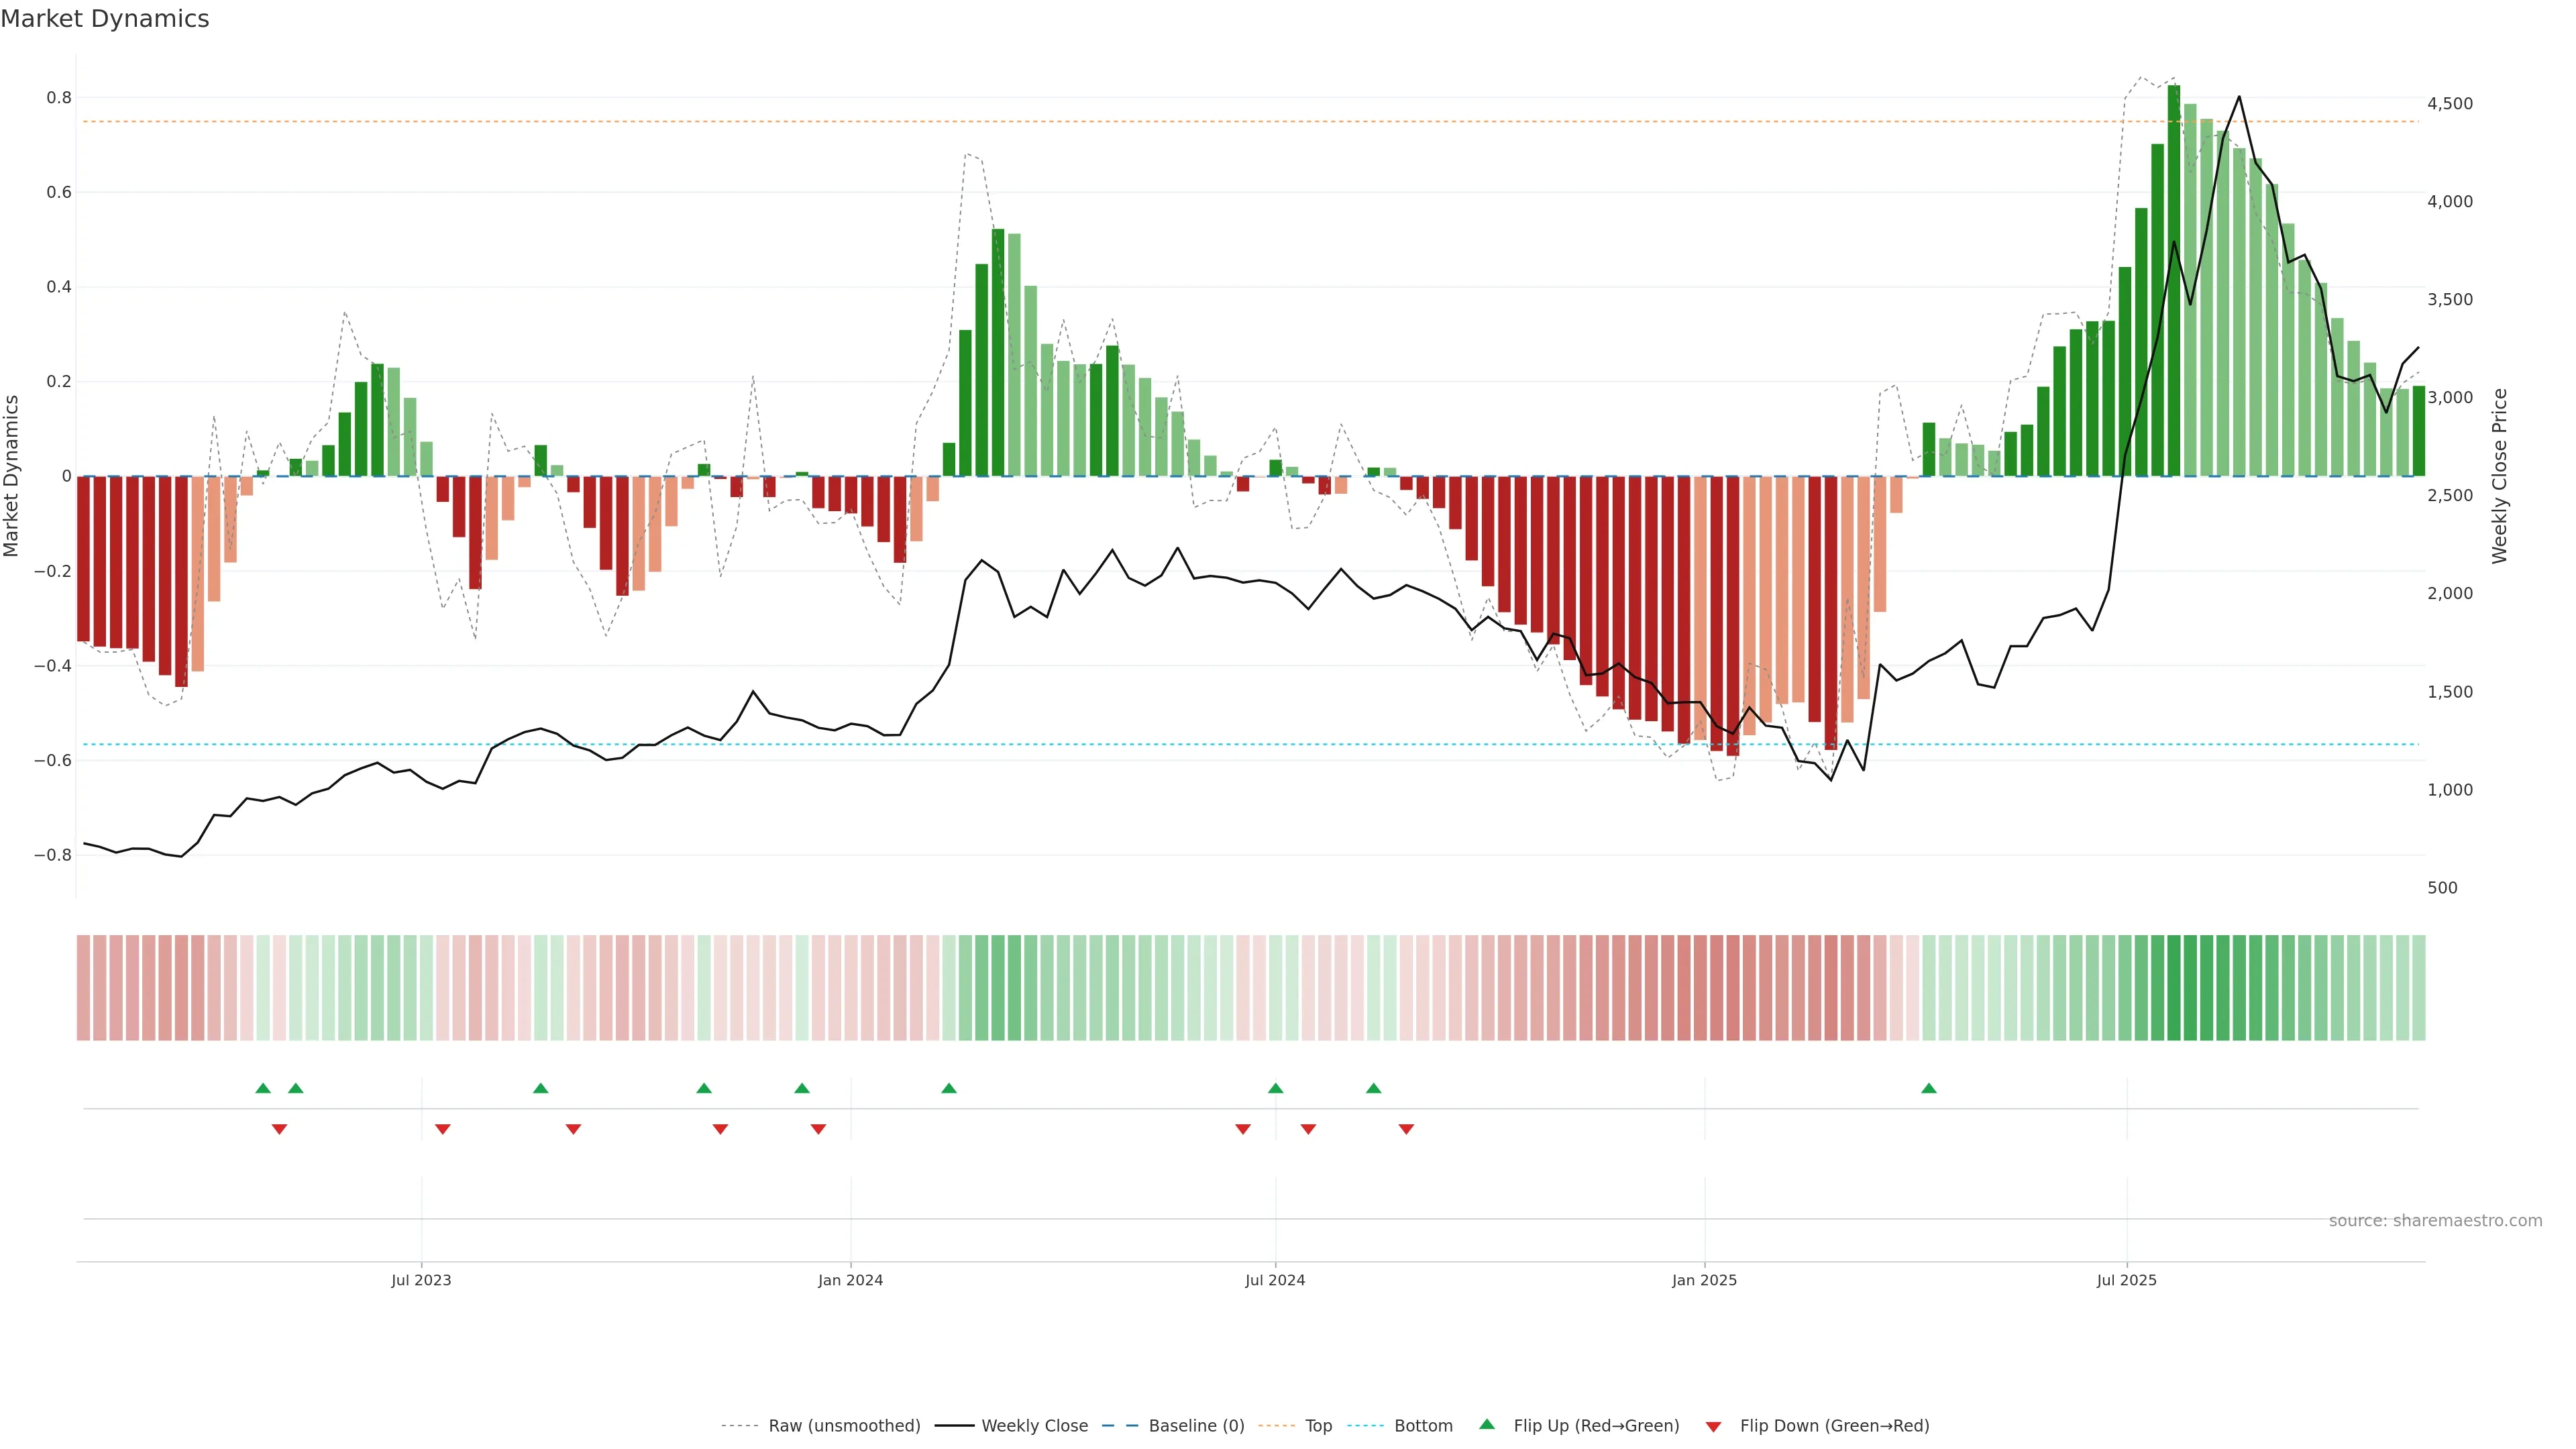Image resolution: width=2576 pixels, height=1449 pixels.
Task: Open the source: sharemaestro.com link
Action: [x=2435, y=1221]
